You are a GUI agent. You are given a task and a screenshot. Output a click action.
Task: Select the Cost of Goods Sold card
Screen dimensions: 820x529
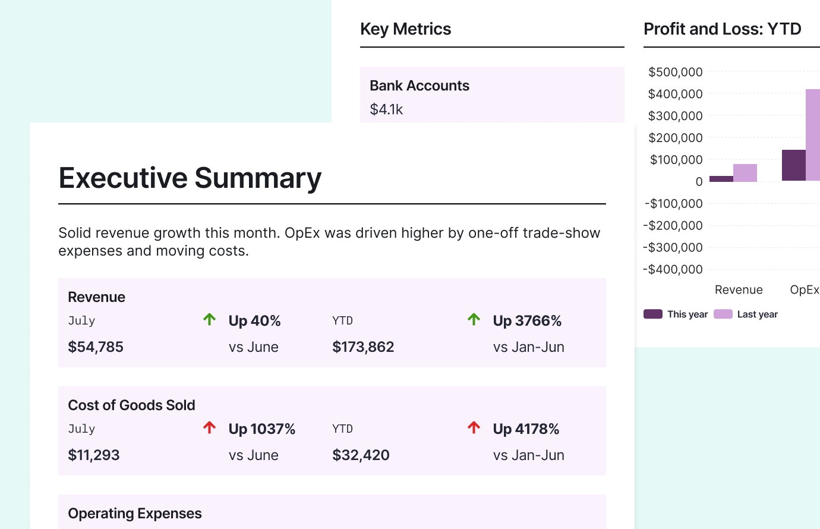[332, 430]
